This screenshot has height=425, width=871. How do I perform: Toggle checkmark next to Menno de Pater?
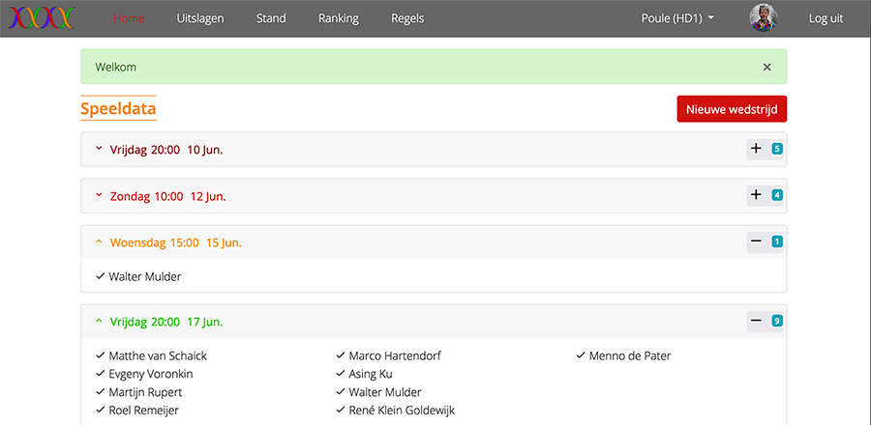[x=581, y=355]
